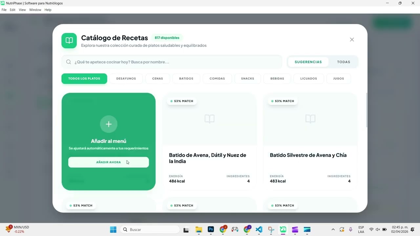Viewport: 420px width, 236px height.
Task: Show hidden system tray icons
Action: (x=333, y=229)
